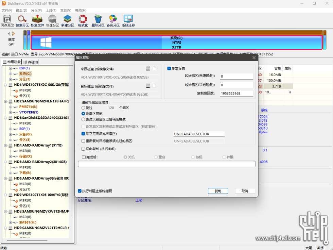Viewport: 333px width, 250px height.
Task: Open the 帮助(H) menu
Action: (81, 10)
